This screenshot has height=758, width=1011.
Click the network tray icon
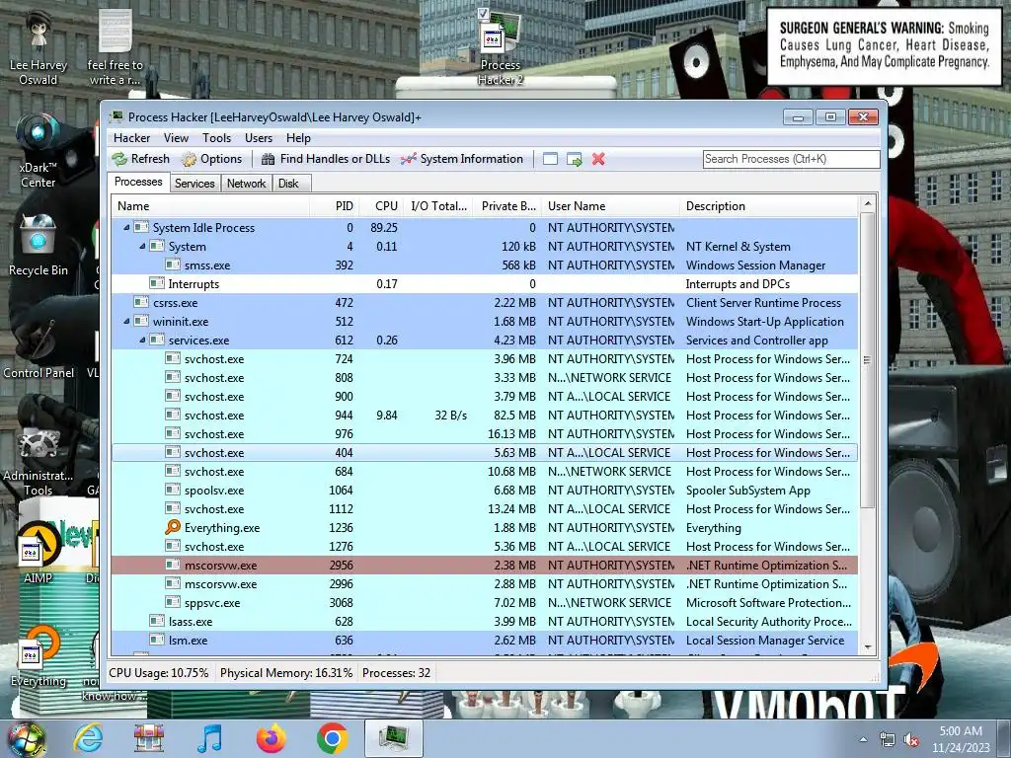[888, 739]
